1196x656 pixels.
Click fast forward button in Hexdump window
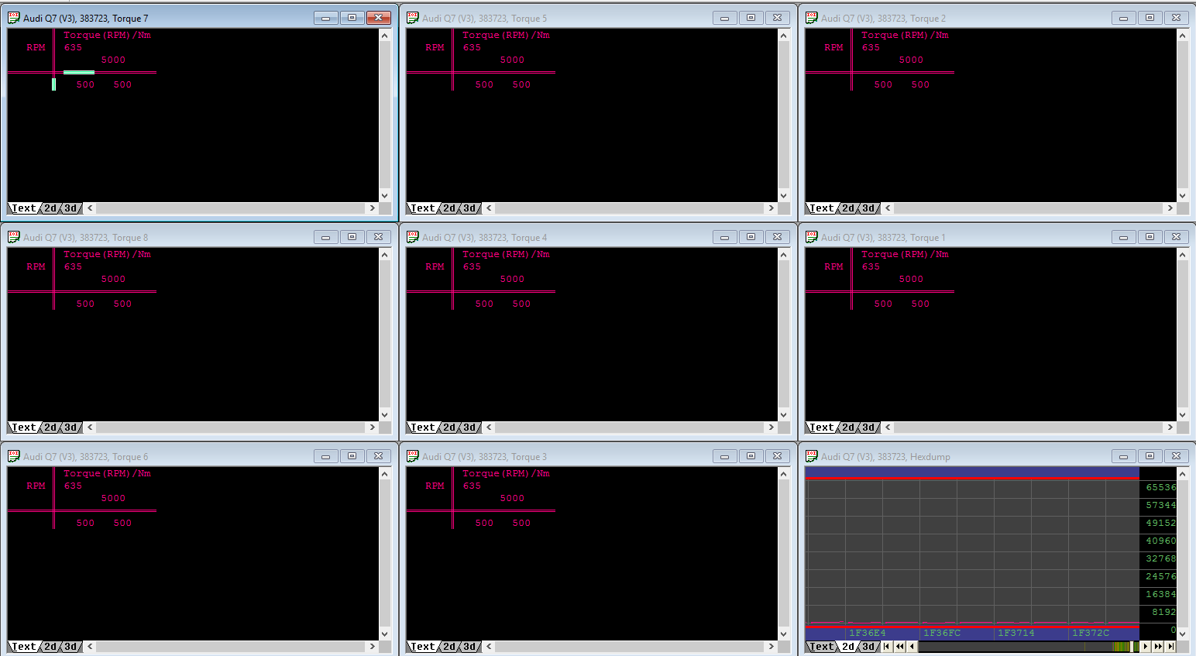pyautogui.click(x=1158, y=647)
